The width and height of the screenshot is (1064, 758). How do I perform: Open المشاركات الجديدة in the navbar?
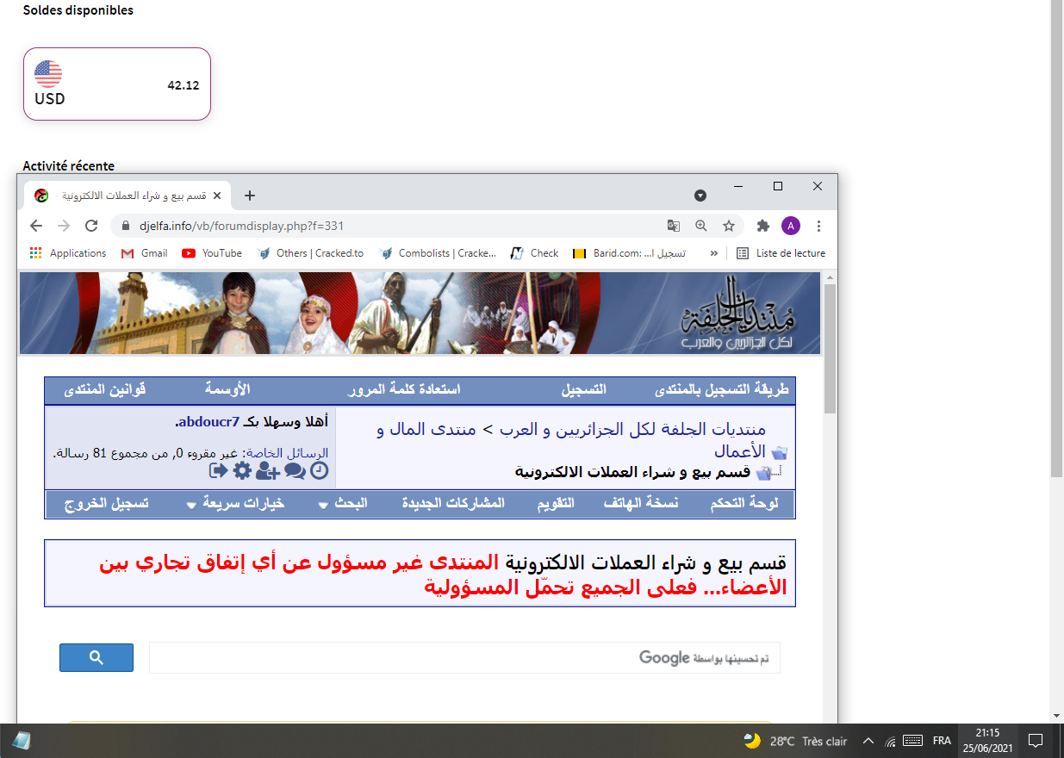coord(453,504)
